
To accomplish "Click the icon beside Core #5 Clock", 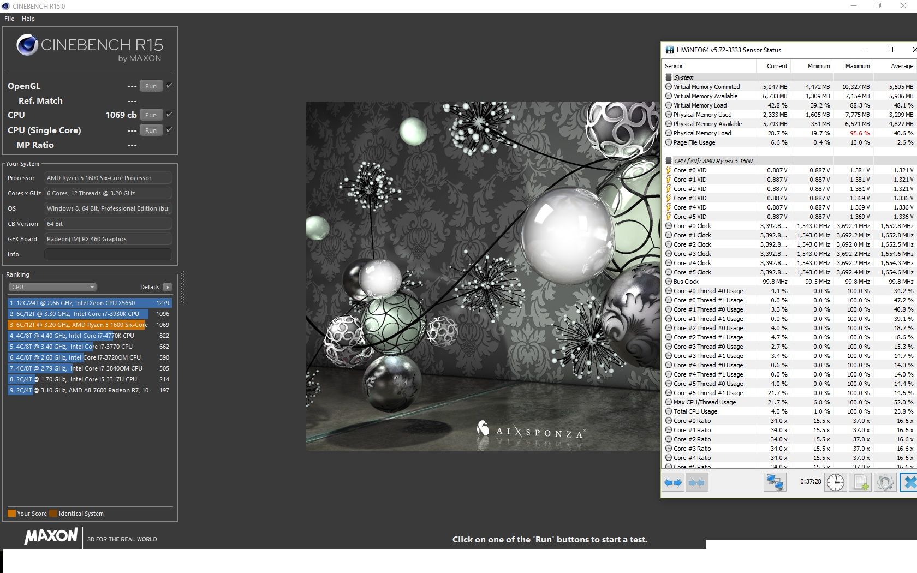I will point(669,272).
